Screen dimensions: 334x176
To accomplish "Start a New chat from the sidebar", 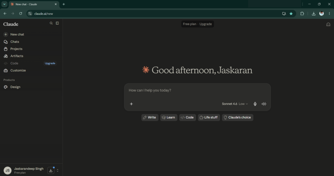I will coord(31,34).
